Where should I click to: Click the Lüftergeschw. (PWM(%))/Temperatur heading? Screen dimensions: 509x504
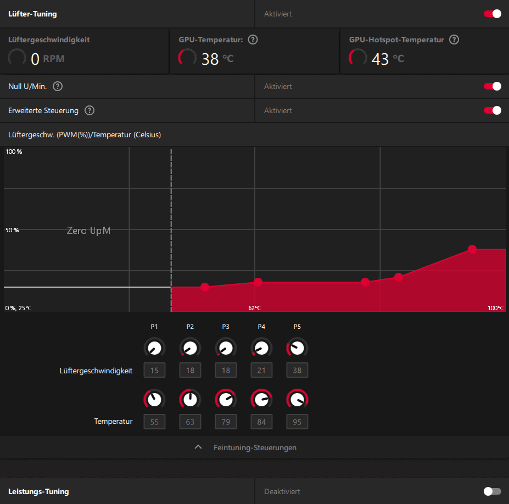click(x=85, y=135)
